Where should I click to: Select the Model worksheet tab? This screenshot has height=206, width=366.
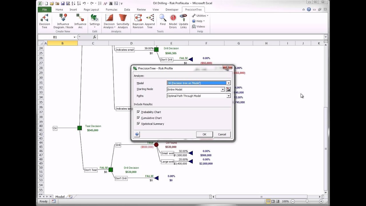60,197
